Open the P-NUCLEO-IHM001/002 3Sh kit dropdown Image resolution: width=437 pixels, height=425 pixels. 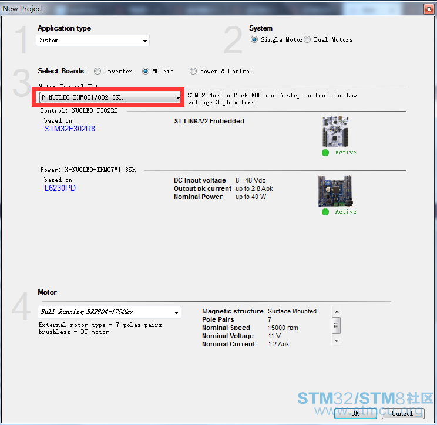pos(110,97)
